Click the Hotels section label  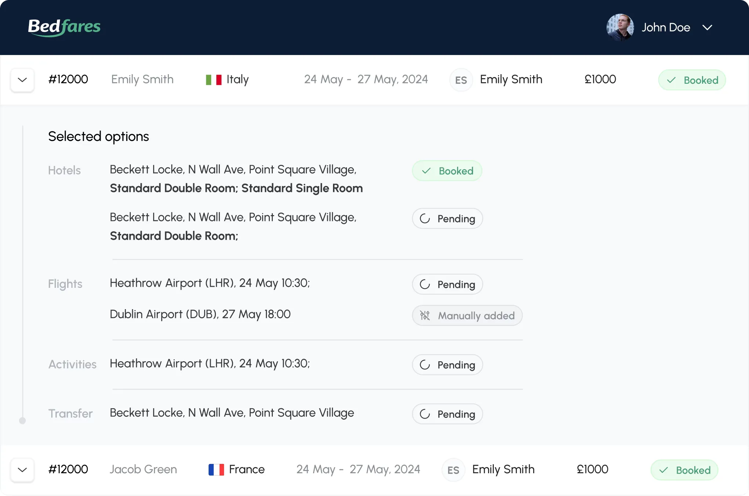point(64,170)
